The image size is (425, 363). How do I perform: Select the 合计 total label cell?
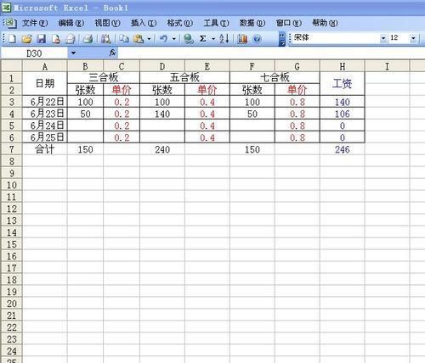click(x=45, y=149)
